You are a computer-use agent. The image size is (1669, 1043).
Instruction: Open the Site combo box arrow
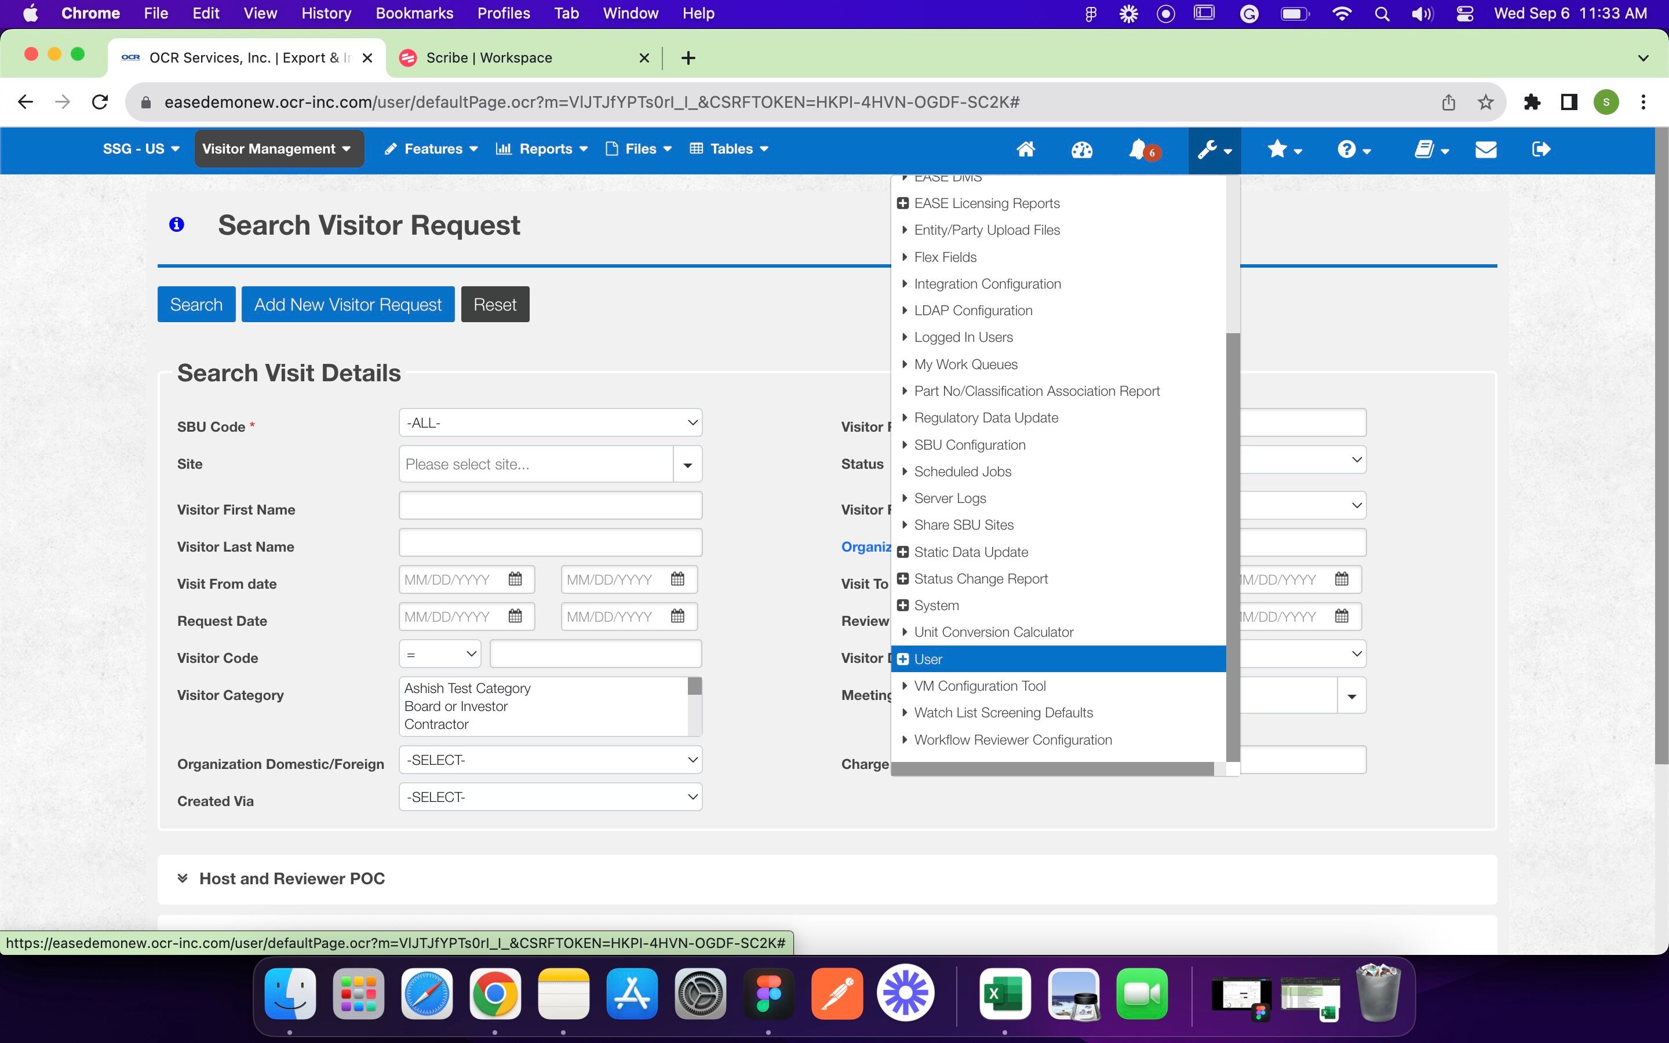pyautogui.click(x=687, y=464)
